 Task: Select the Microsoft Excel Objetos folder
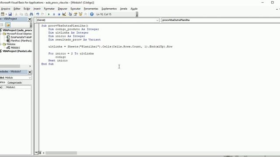[x=19, y=34]
